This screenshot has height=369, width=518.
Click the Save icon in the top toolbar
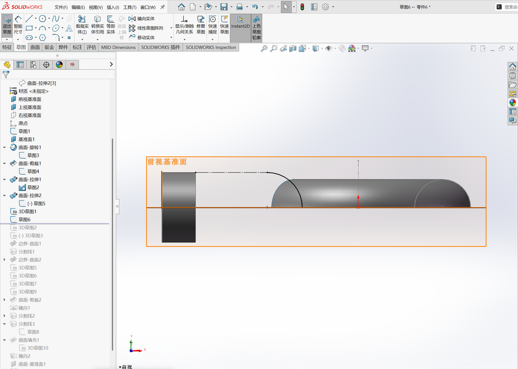tap(224, 7)
